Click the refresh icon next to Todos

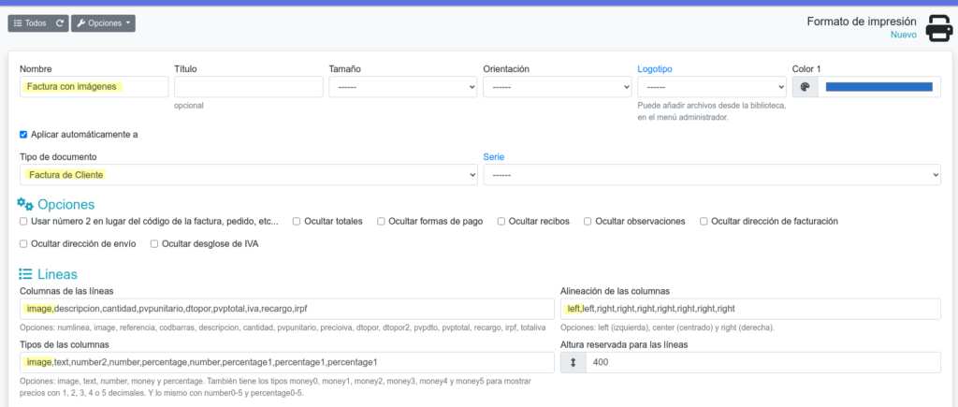60,22
